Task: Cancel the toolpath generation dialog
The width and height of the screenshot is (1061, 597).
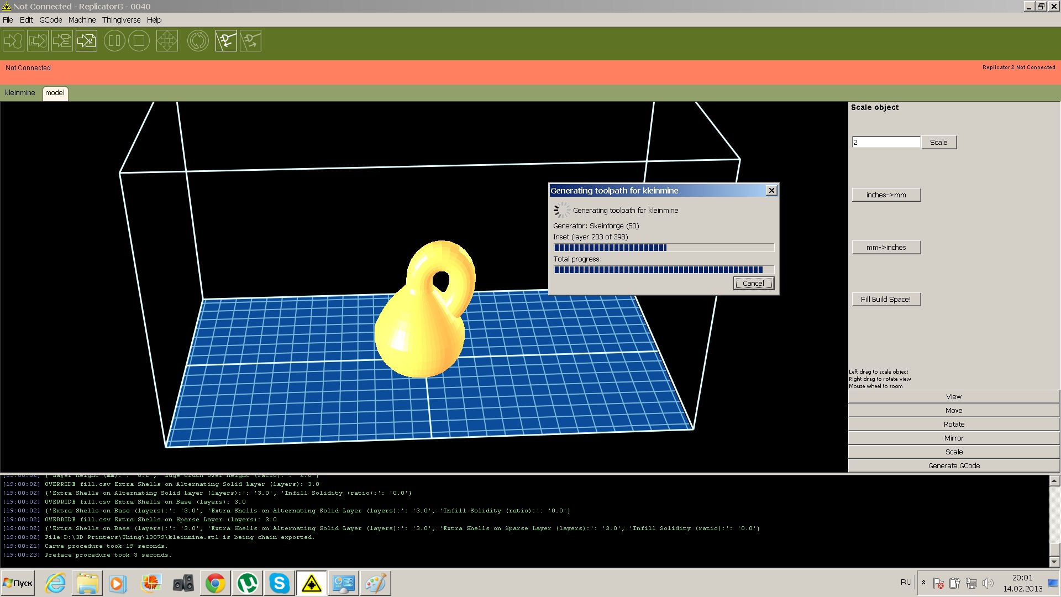Action: [x=753, y=284]
